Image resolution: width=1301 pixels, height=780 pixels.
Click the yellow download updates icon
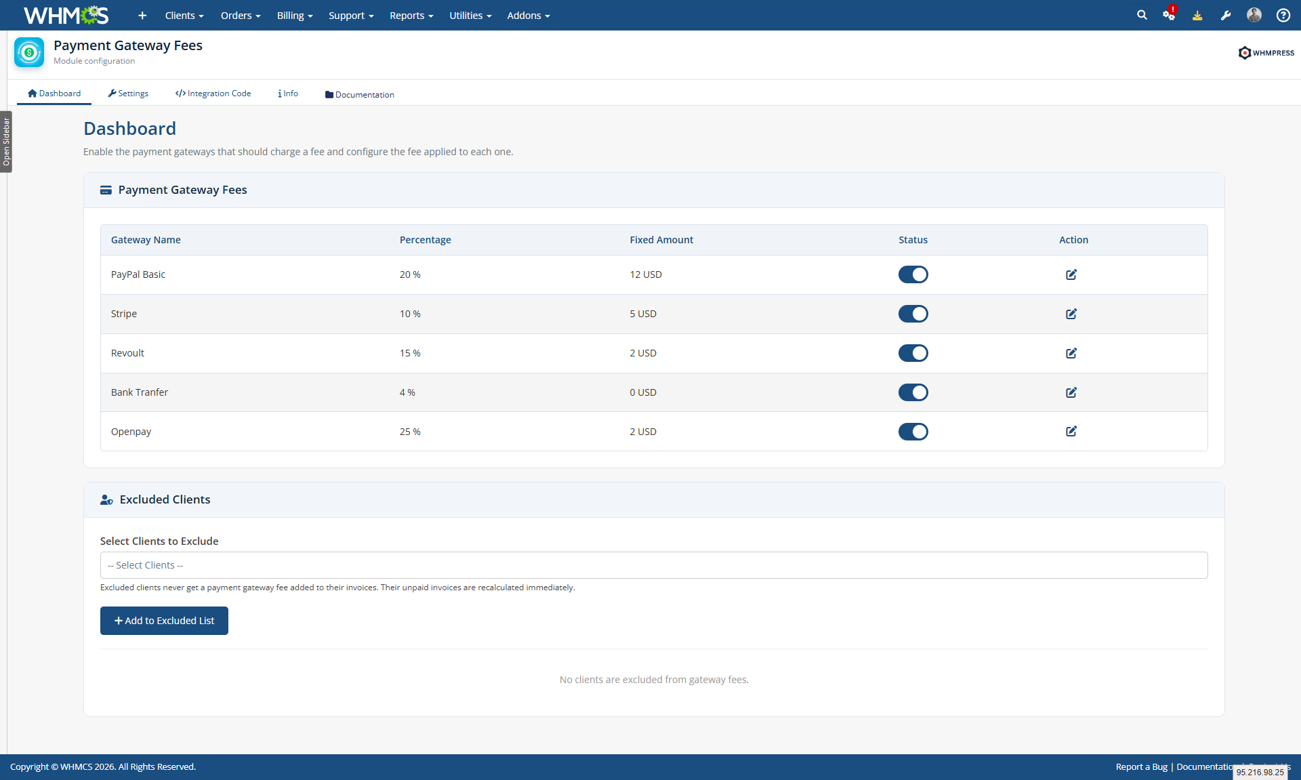coord(1197,15)
